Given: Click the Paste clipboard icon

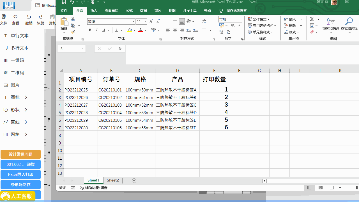Looking at the screenshot, I should pos(64,22).
